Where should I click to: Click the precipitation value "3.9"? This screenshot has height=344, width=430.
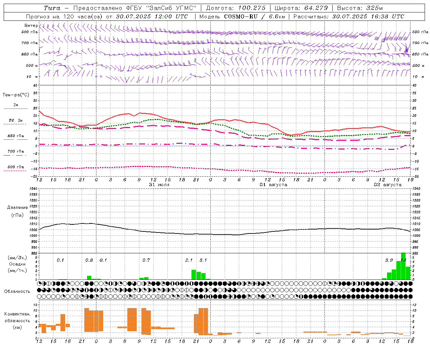pos(389,260)
